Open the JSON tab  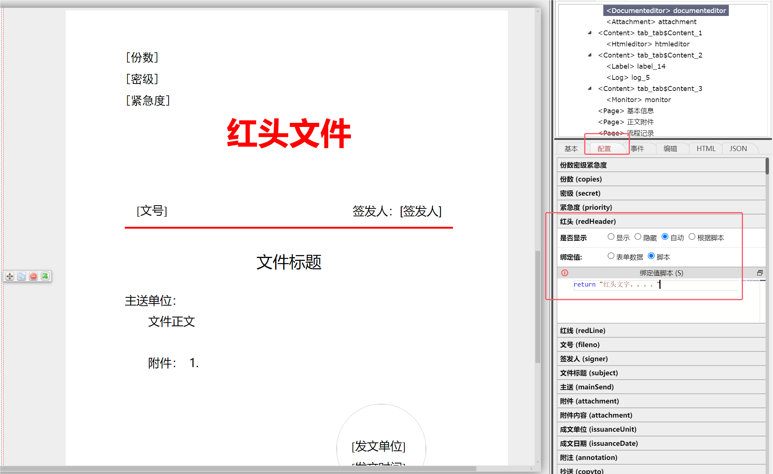(738, 148)
